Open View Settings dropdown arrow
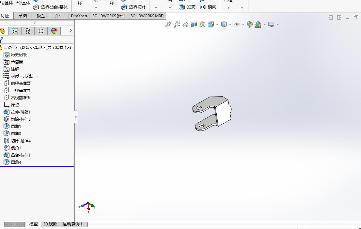Image resolution: width=361 pixels, height=229 pixels. pyautogui.click(x=278, y=24)
